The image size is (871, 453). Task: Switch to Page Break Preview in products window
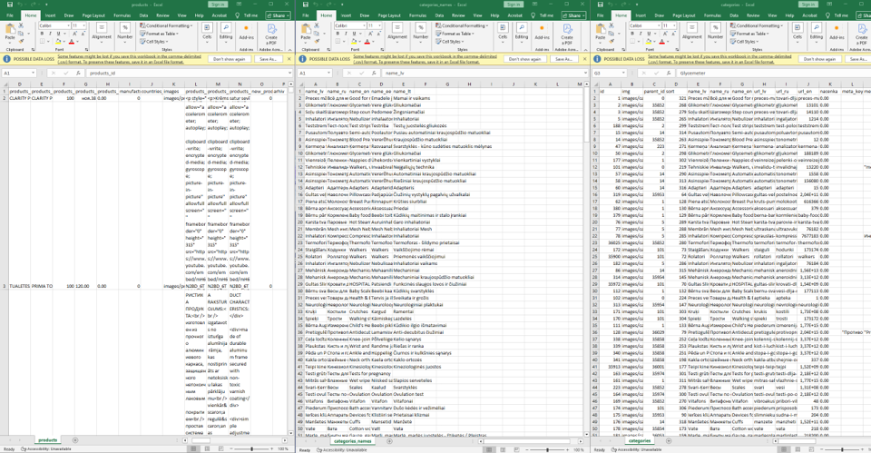[220, 448]
